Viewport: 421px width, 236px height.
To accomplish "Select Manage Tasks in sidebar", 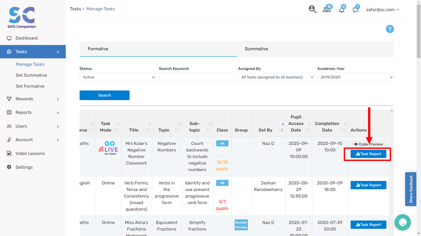I will (x=30, y=64).
